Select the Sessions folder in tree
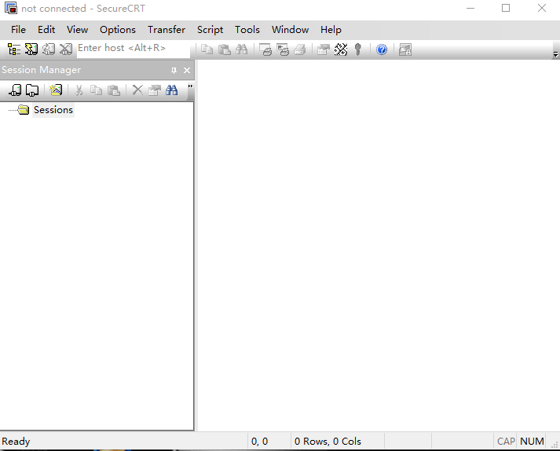 53,110
